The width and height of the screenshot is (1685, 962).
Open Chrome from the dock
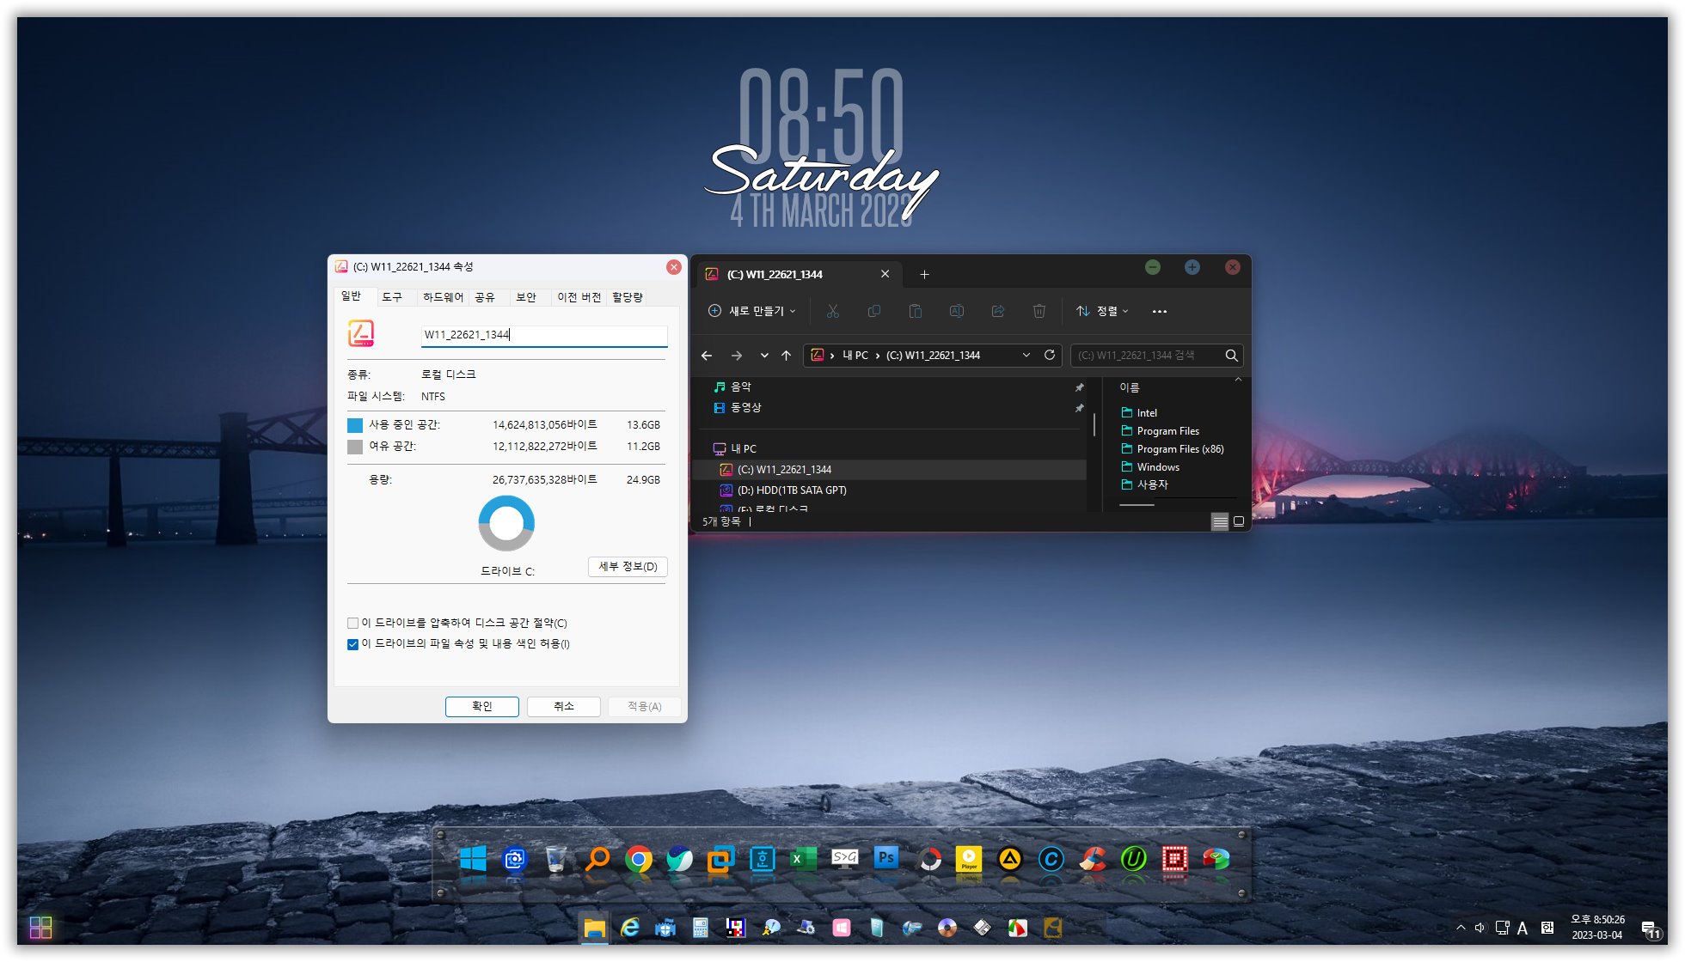(638, 859)
